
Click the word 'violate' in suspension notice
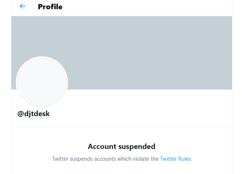(141, 159)
